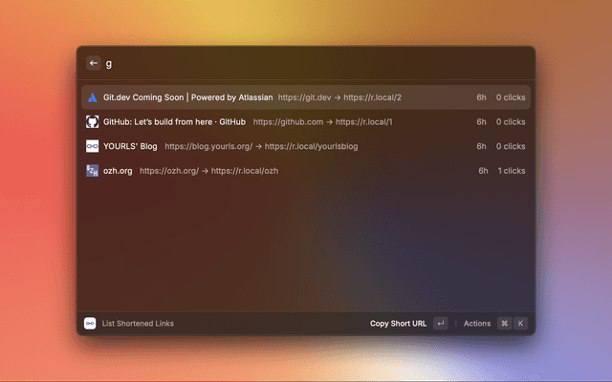The width and height of the screenshot is (612, 382).
Task: Select the GitHub: Let's build from here title
Action: [x=174, y=122]
